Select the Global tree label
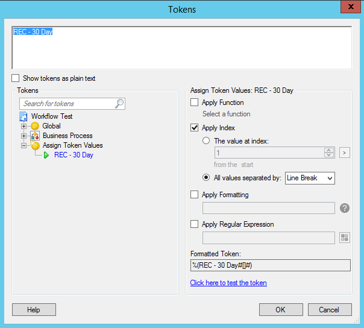Image resolution: width=364 pixels, height=328 pixels. pos(51,126)
